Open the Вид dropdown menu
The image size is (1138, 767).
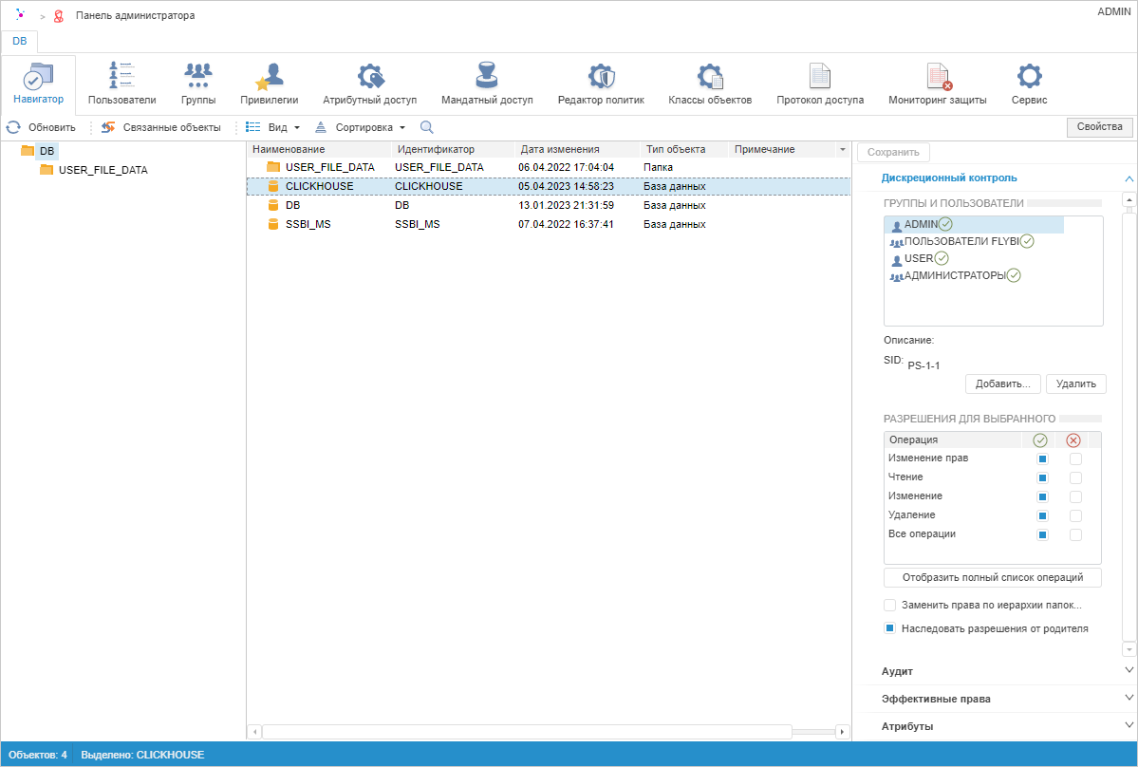coord(273,127)
